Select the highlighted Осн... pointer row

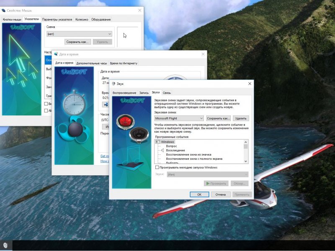48,60
